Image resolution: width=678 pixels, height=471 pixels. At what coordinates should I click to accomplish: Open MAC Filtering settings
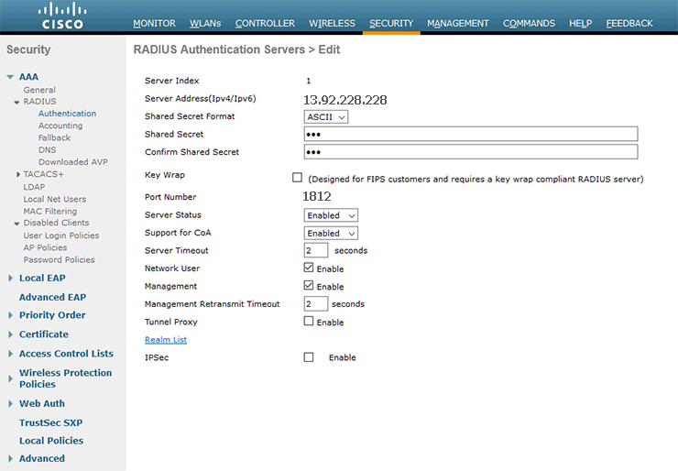coord(50,211)
